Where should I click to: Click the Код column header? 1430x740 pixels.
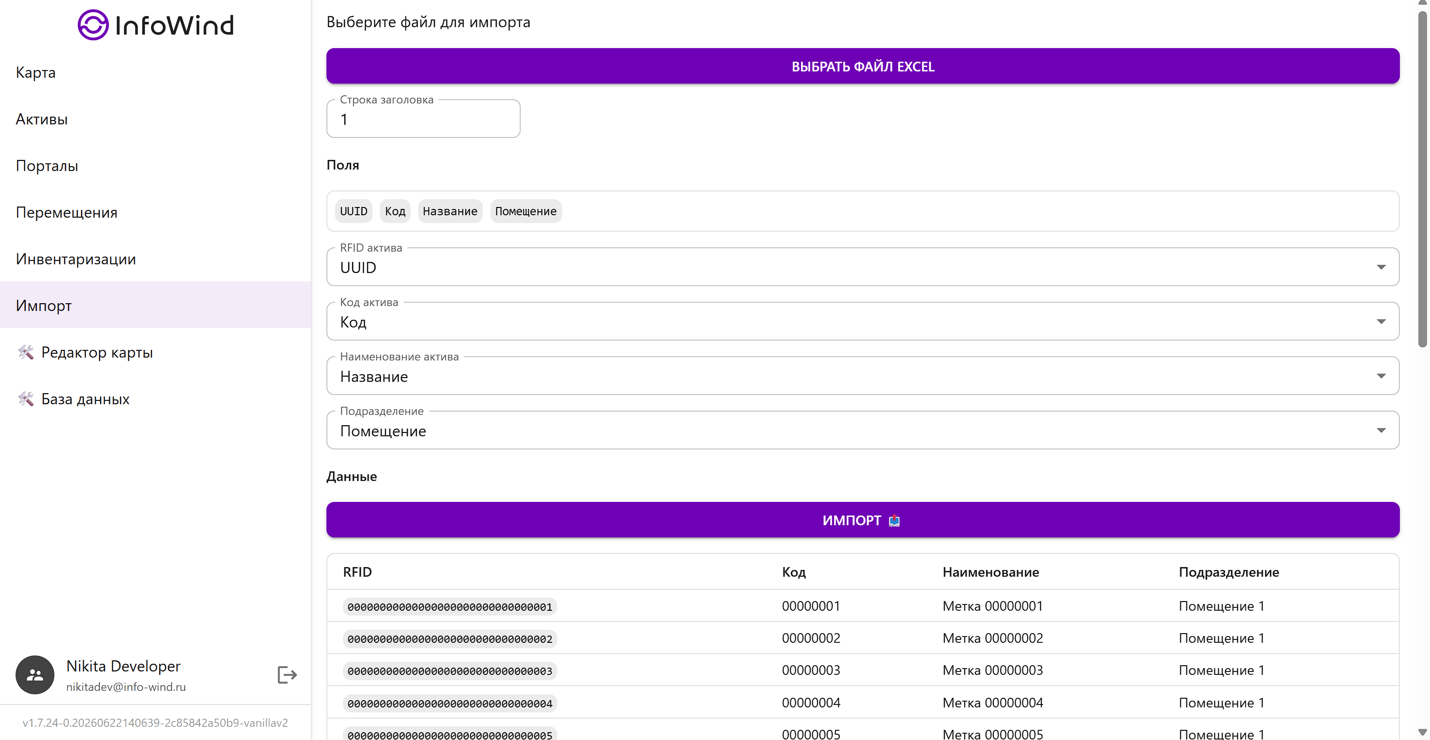[x=794, y=572]
